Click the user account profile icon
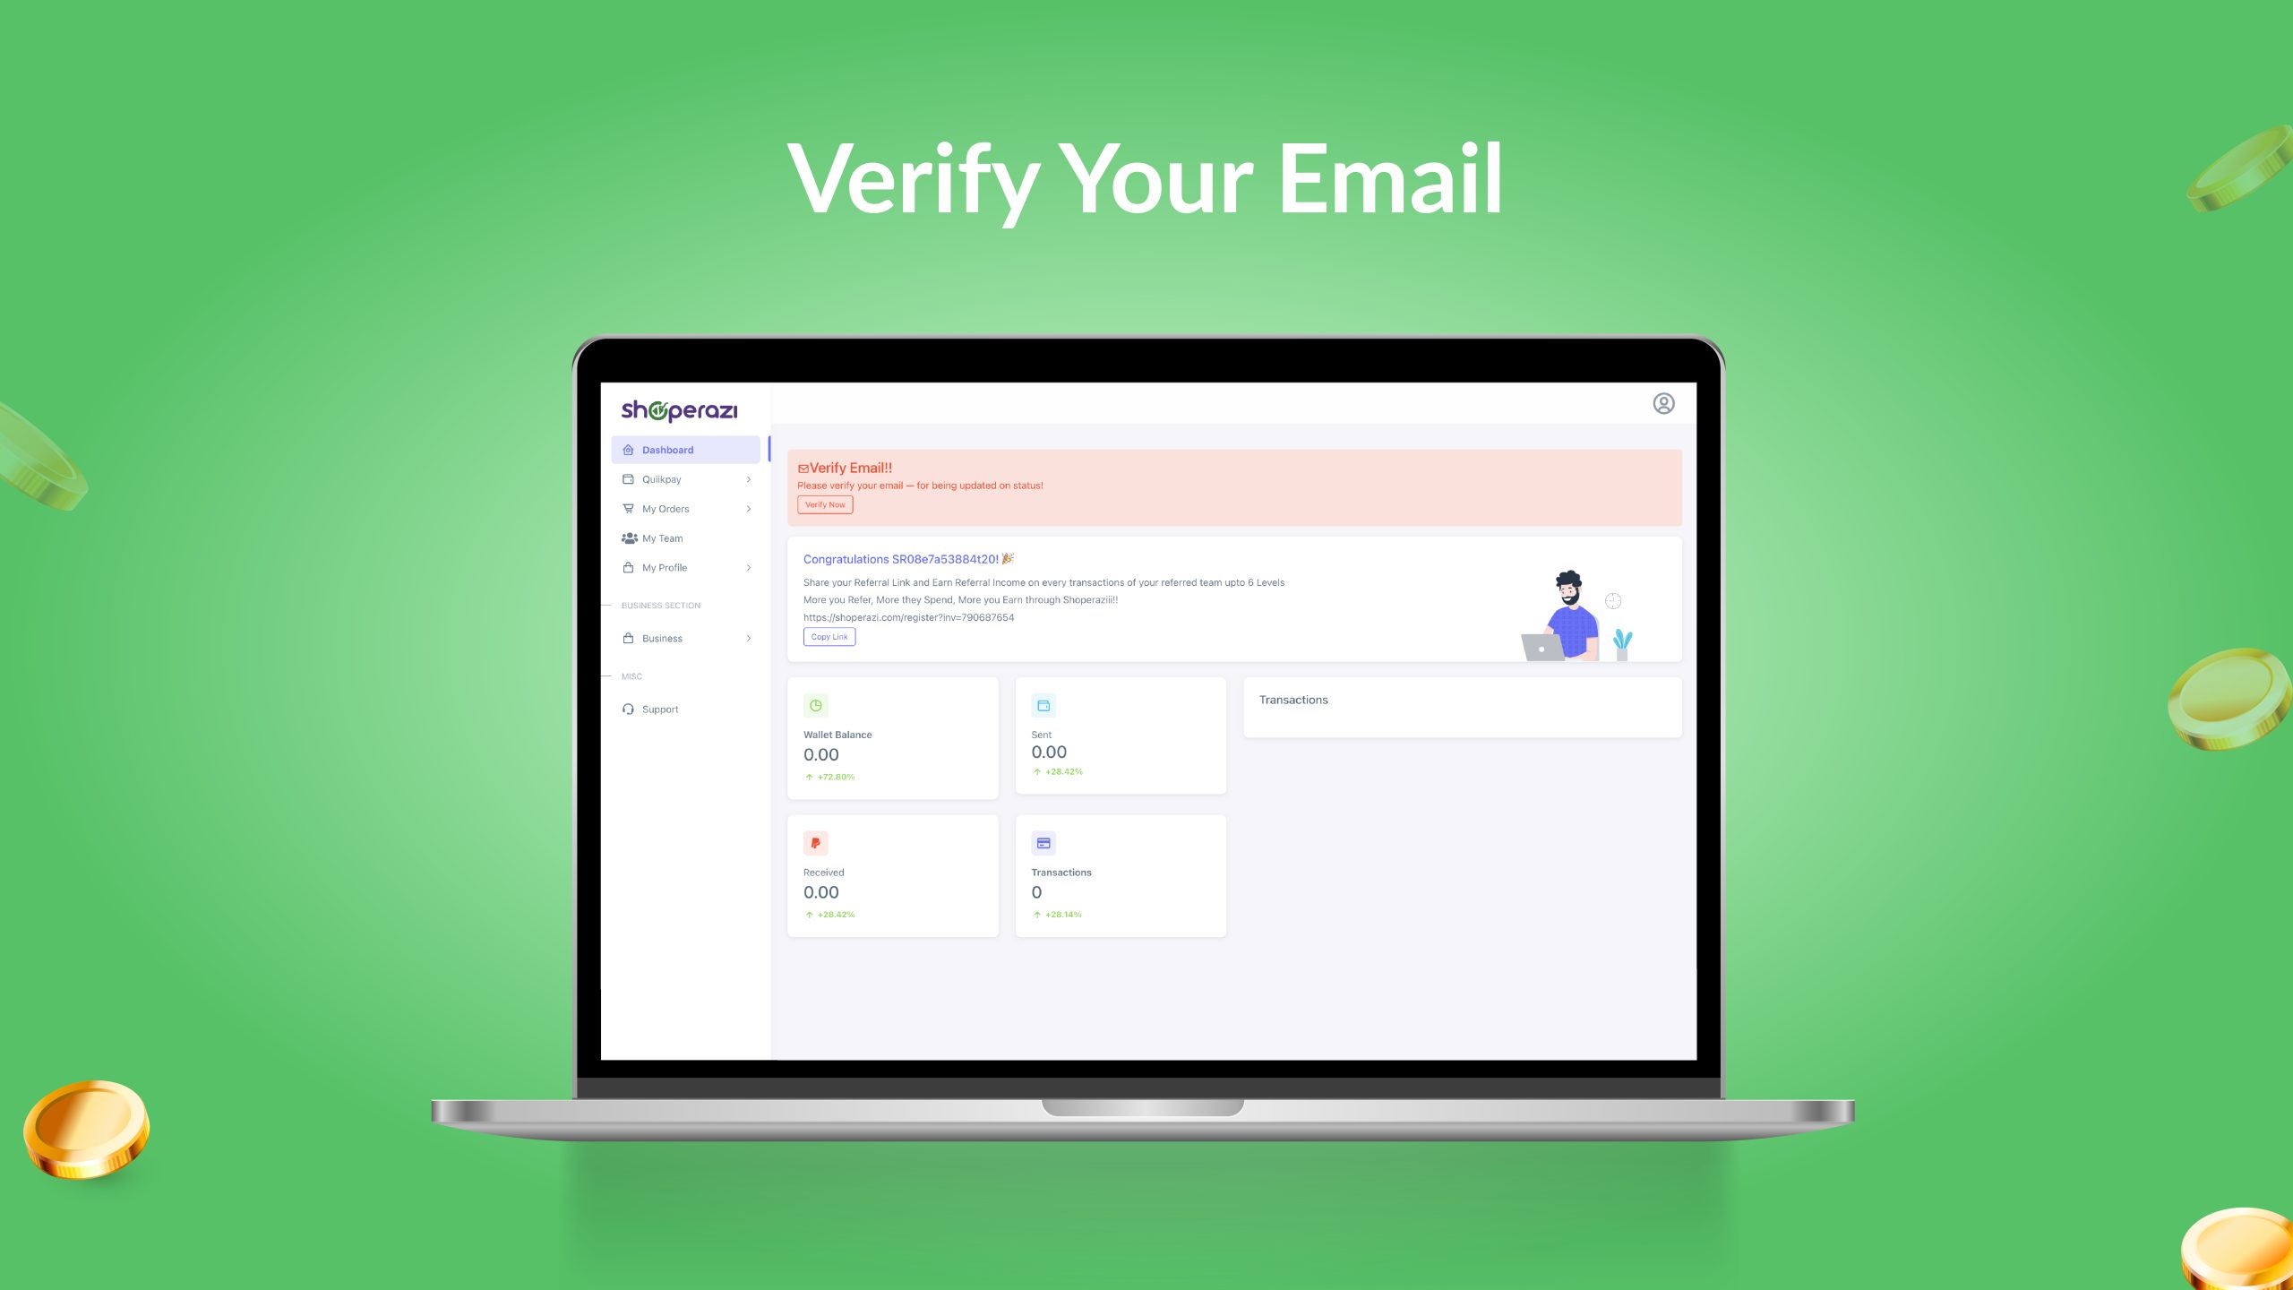This screenshot has width=2293, height=1290. (1664, 403)
